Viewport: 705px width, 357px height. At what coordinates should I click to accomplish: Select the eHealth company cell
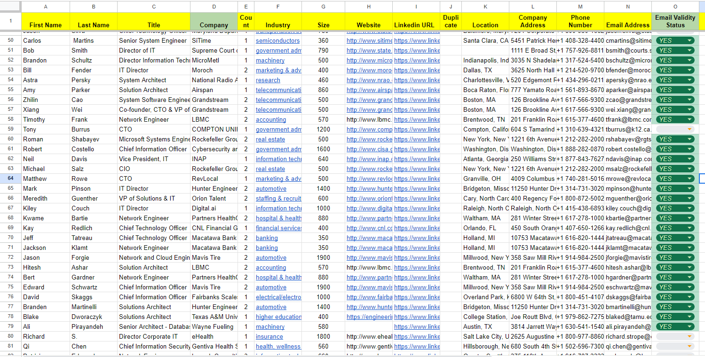pos(214,336)
